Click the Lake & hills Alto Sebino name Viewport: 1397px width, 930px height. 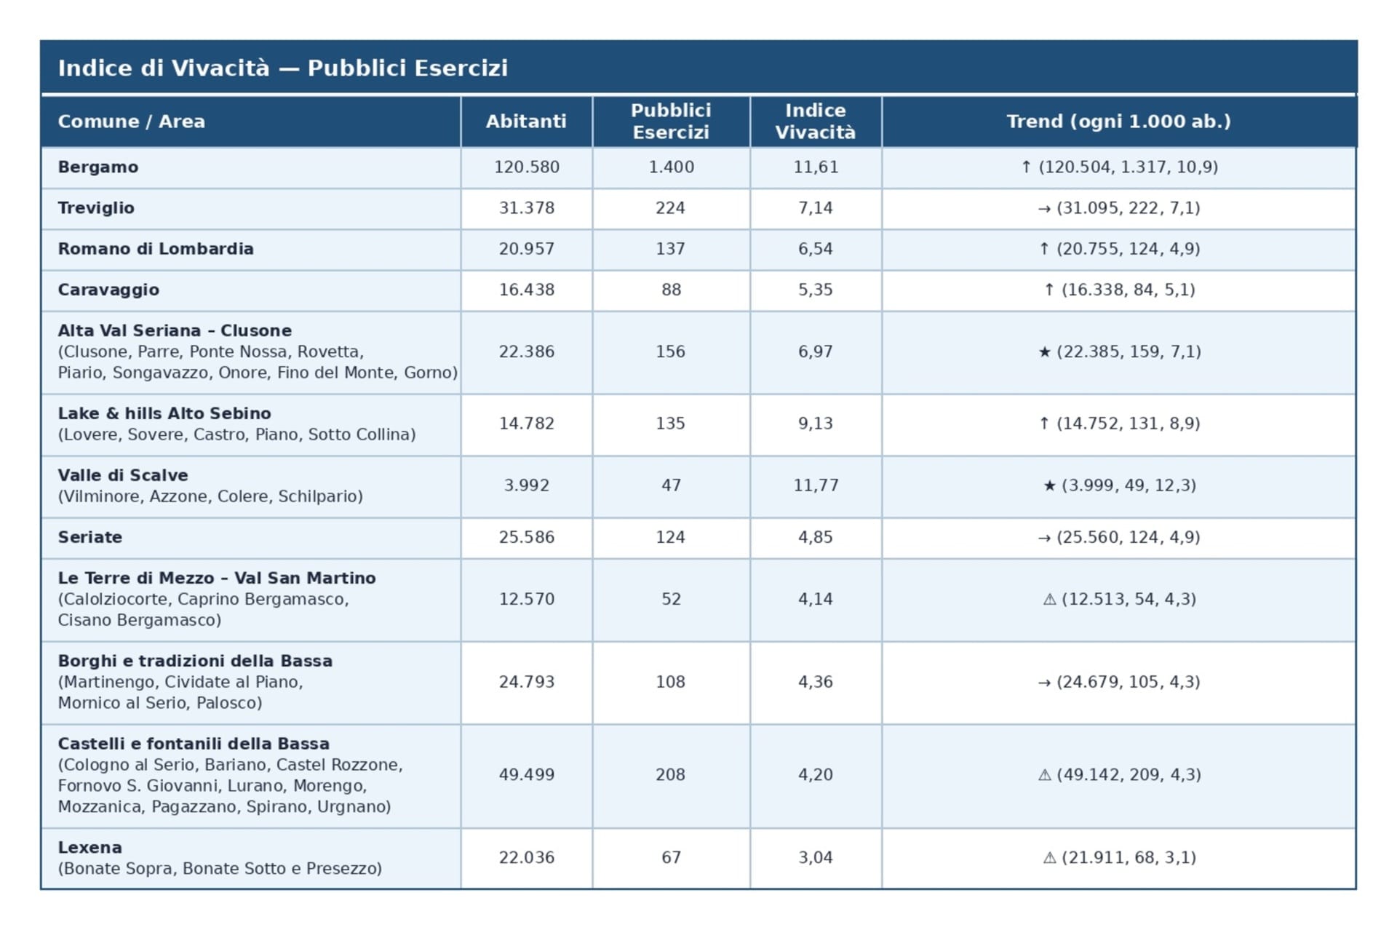coord(164,413)
